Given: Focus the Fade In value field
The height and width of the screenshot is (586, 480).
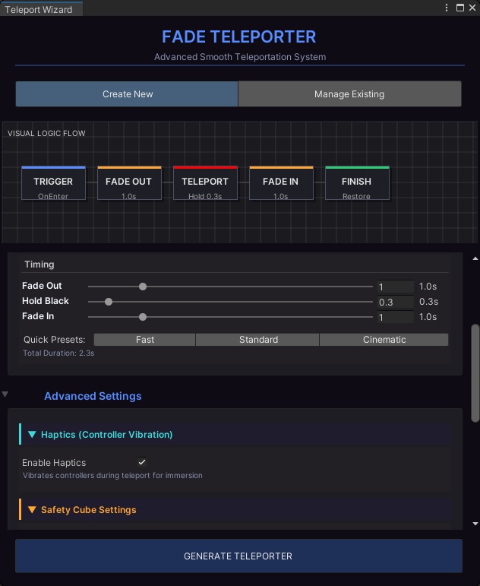Looking at the screenshot, I should pyautogui.click(x=395, y=317).
